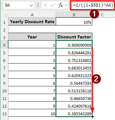Open the Name Box dropdown arrow
Screen dimensions: 115x120
[x=31, y=5]
